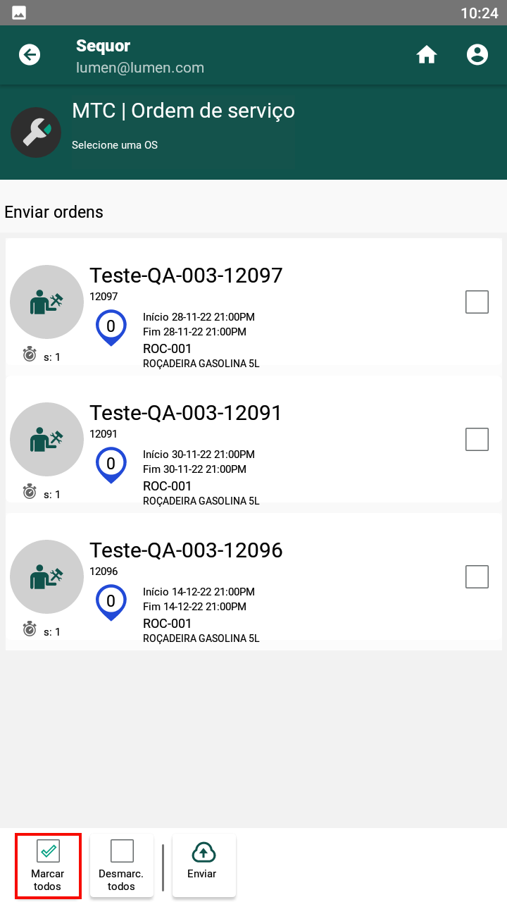Click stopwatch icon under order 12096
Viewport: 507px width, 902px height.
pyautogui.click(x=30, y=629)
